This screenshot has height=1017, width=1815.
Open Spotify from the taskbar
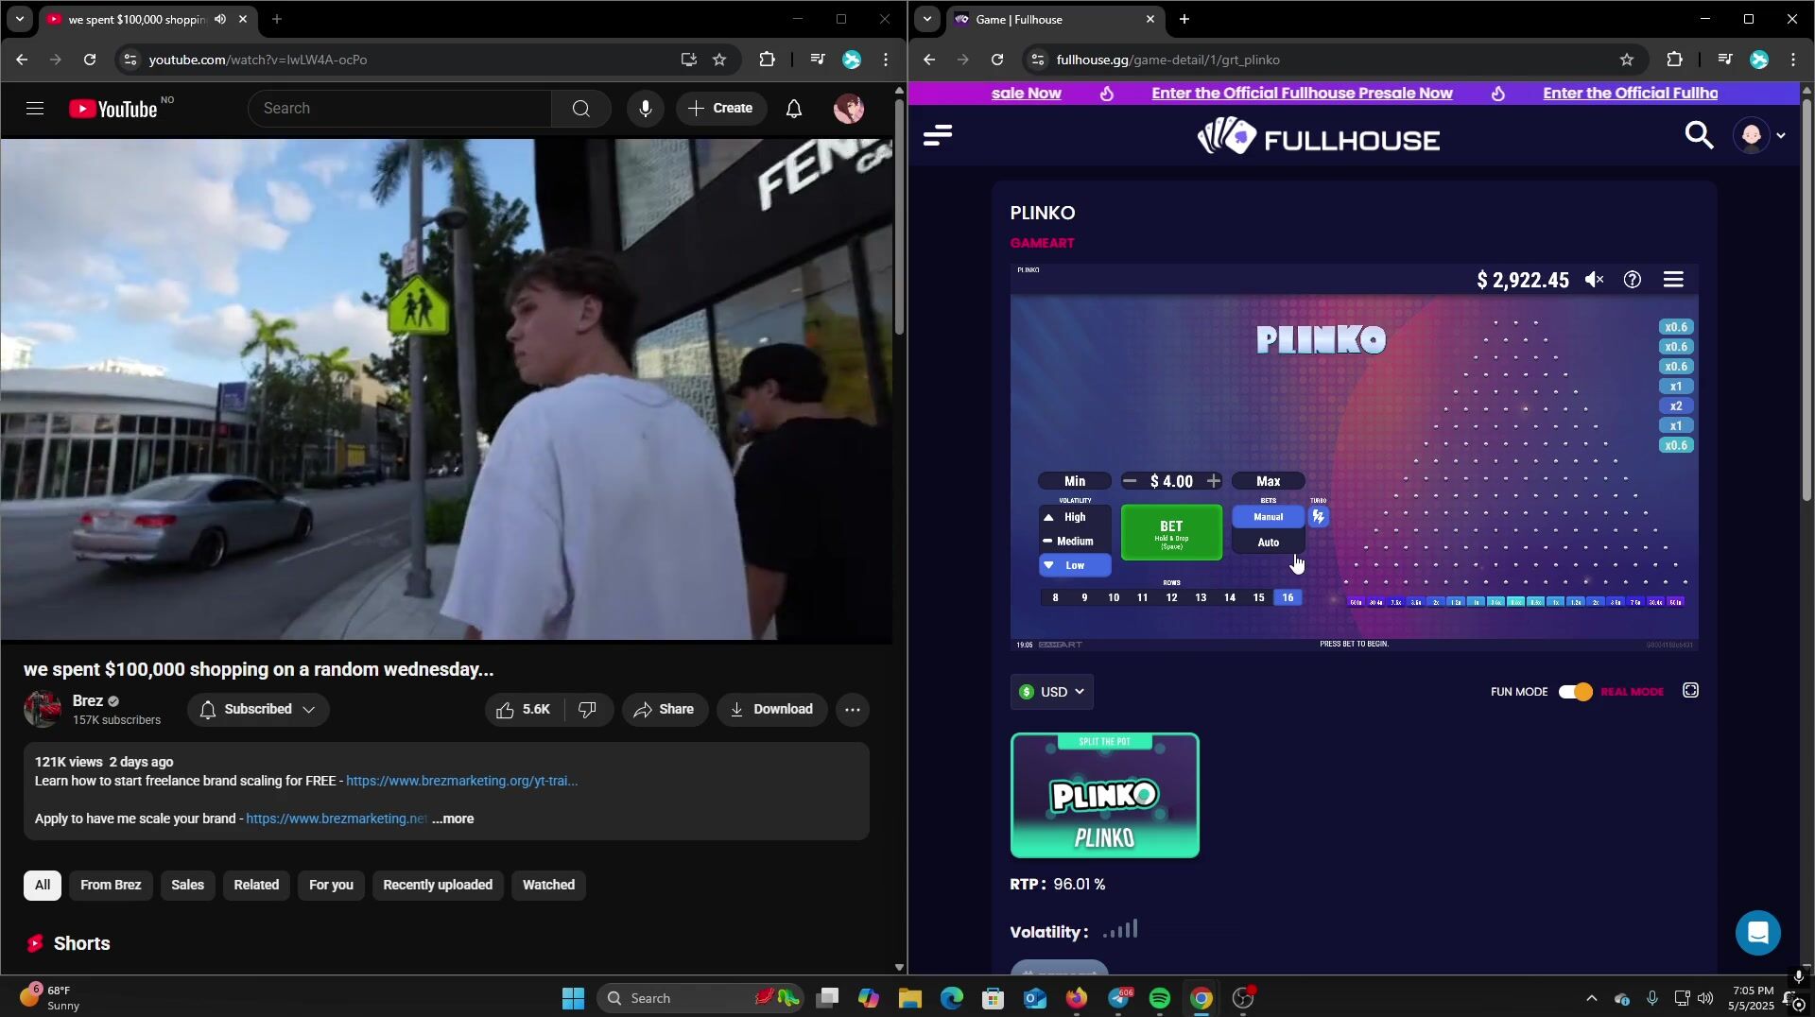point(1160,998)
